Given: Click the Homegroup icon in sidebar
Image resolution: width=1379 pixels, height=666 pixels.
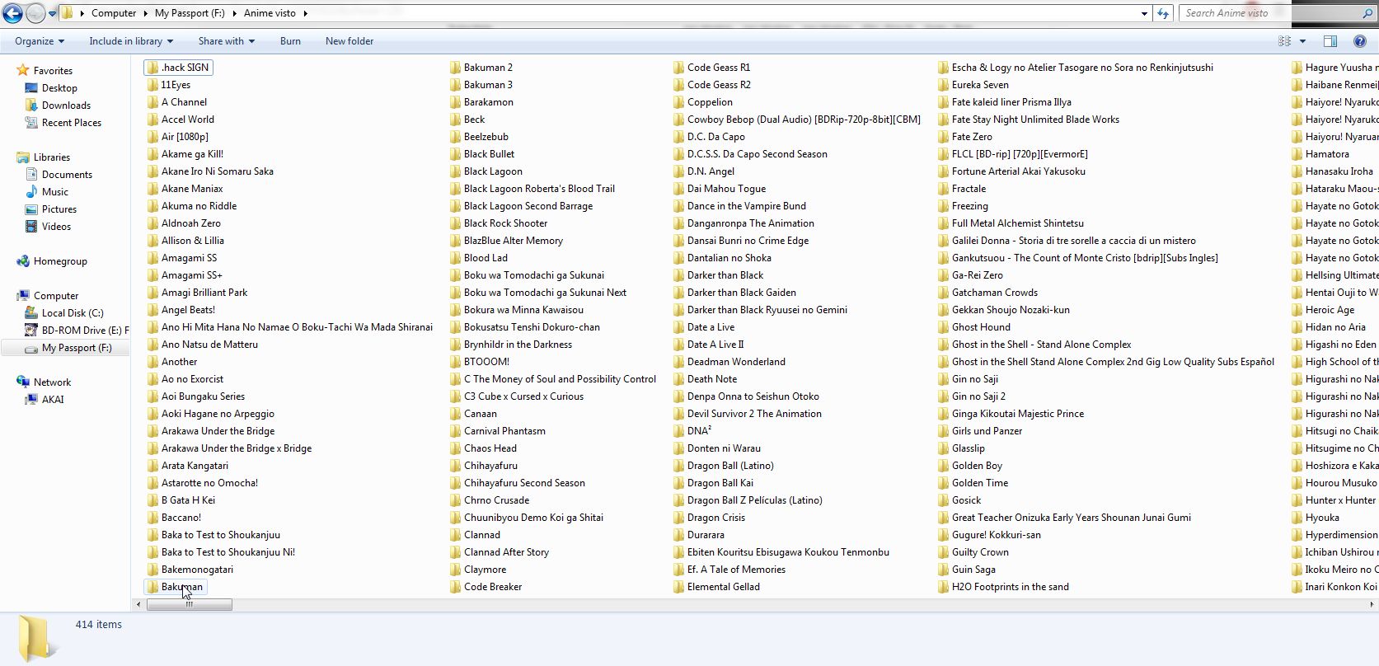Looking at the screenshot, I should point(23,261).
